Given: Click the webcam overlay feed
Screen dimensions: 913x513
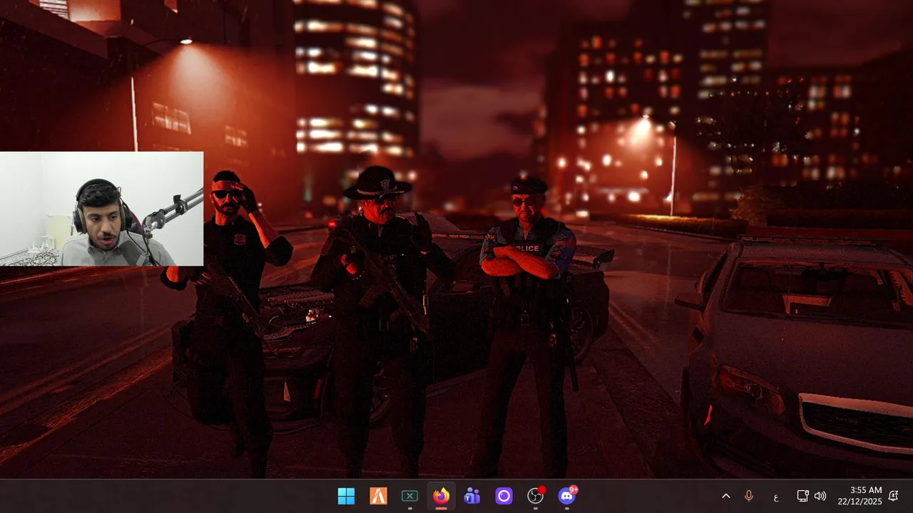Looking at the screenshot, I should [101, 209].
